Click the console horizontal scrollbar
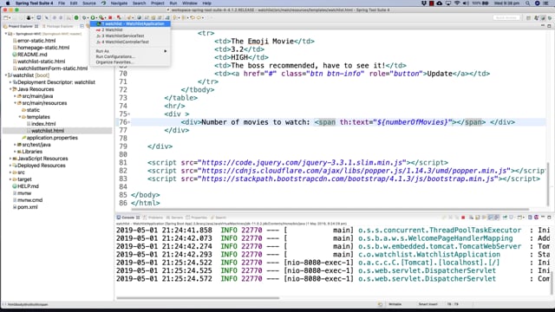555x312 pixels. pos(199,298)
